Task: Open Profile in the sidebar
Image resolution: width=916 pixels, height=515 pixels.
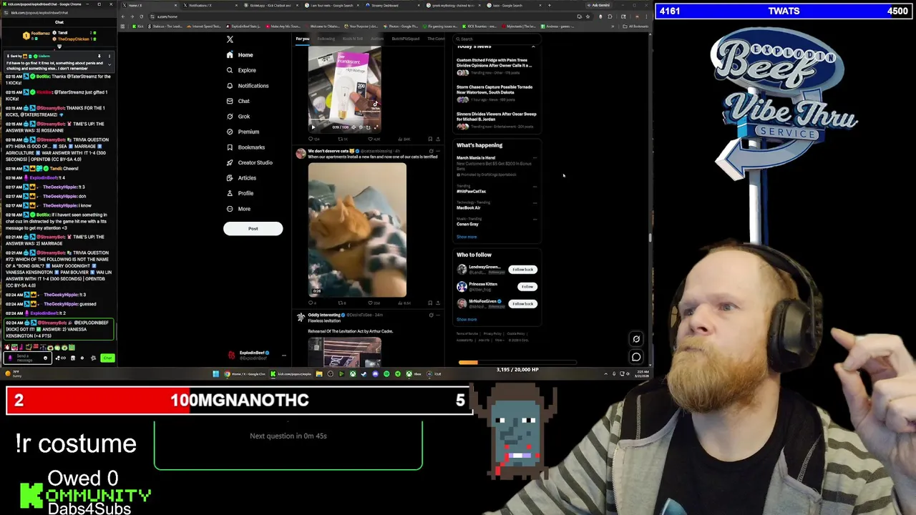Action: click(x=240, y=193)
